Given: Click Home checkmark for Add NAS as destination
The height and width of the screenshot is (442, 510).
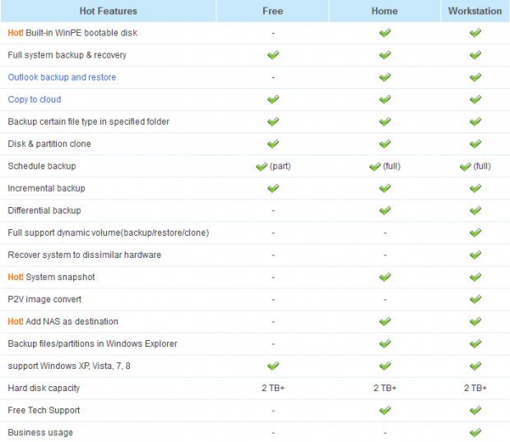Looking at the screenshot, I should pos(385,321).
